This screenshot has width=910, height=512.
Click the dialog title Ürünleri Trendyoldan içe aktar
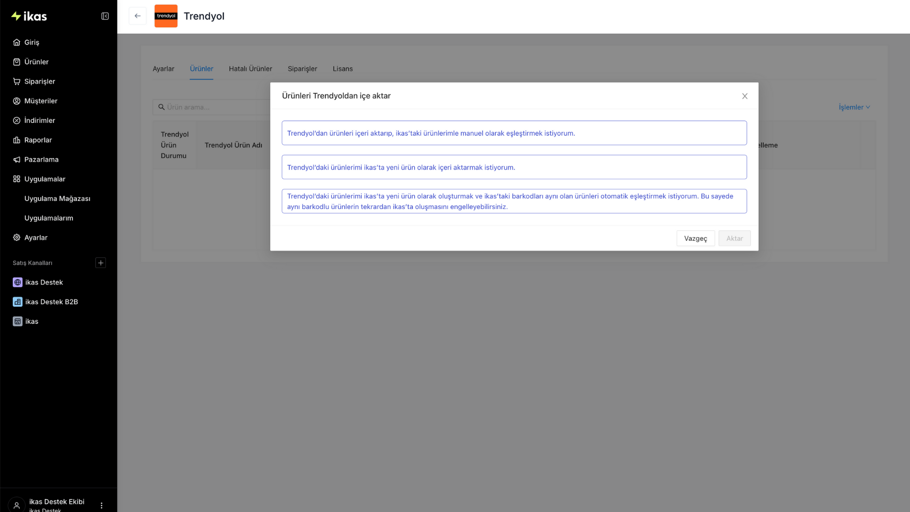pyautogui.click(x=336, y=96)
